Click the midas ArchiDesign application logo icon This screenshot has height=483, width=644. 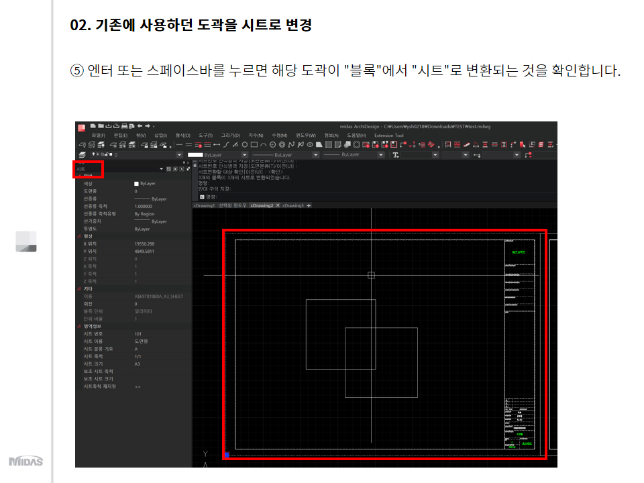82,127
